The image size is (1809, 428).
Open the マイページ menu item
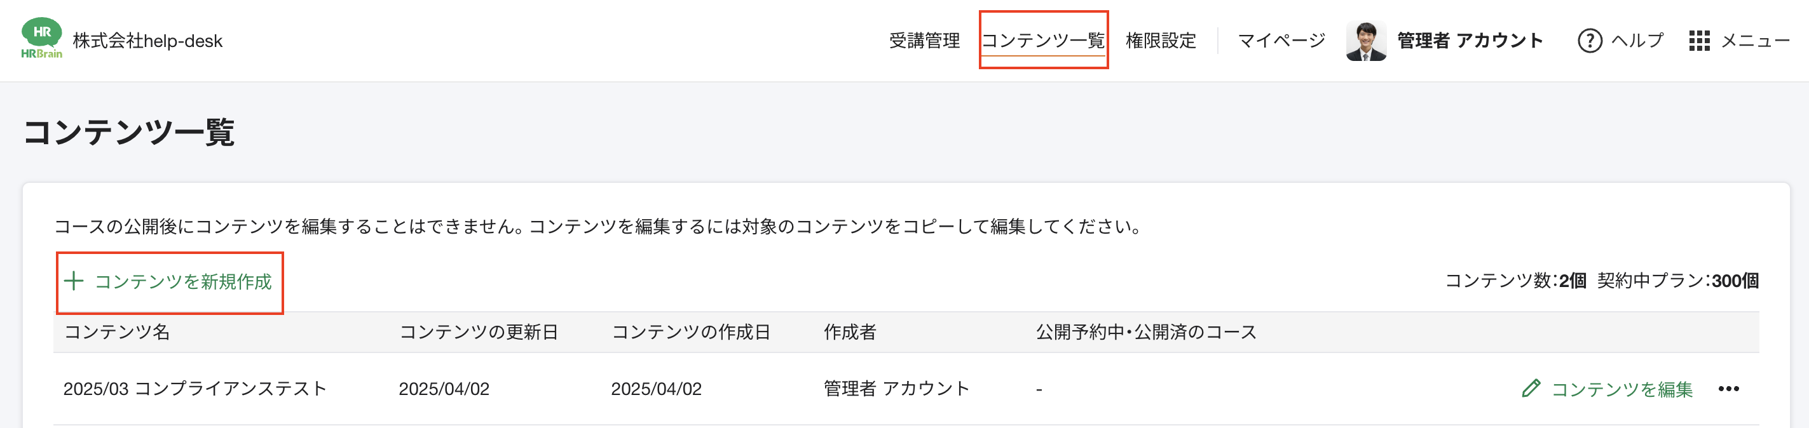pyautogui.click(x=1281, y=40)
